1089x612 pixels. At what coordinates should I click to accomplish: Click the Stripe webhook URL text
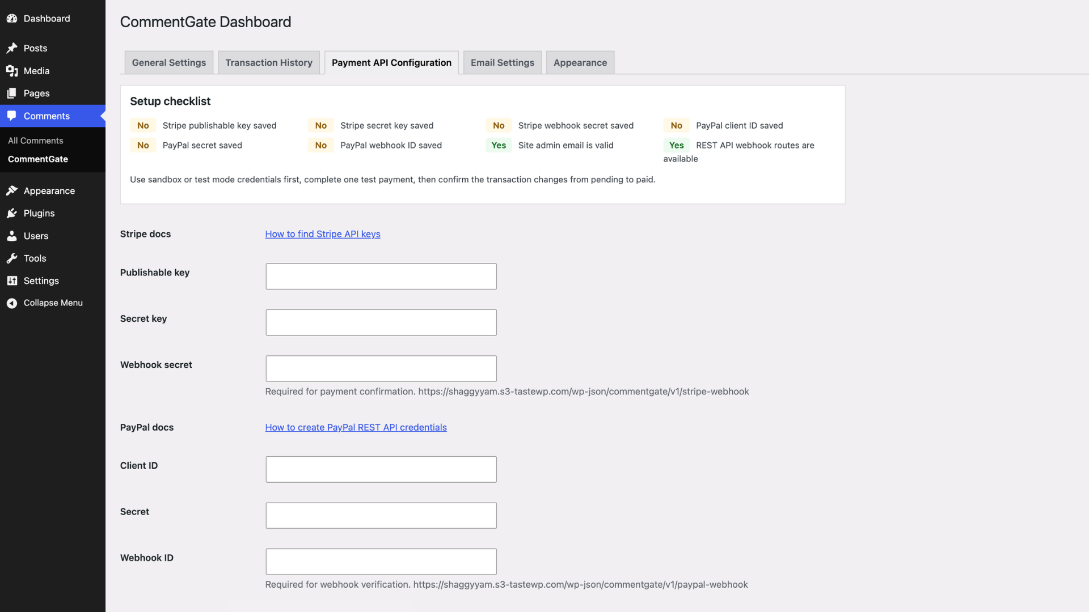click(x=584, y=392)
